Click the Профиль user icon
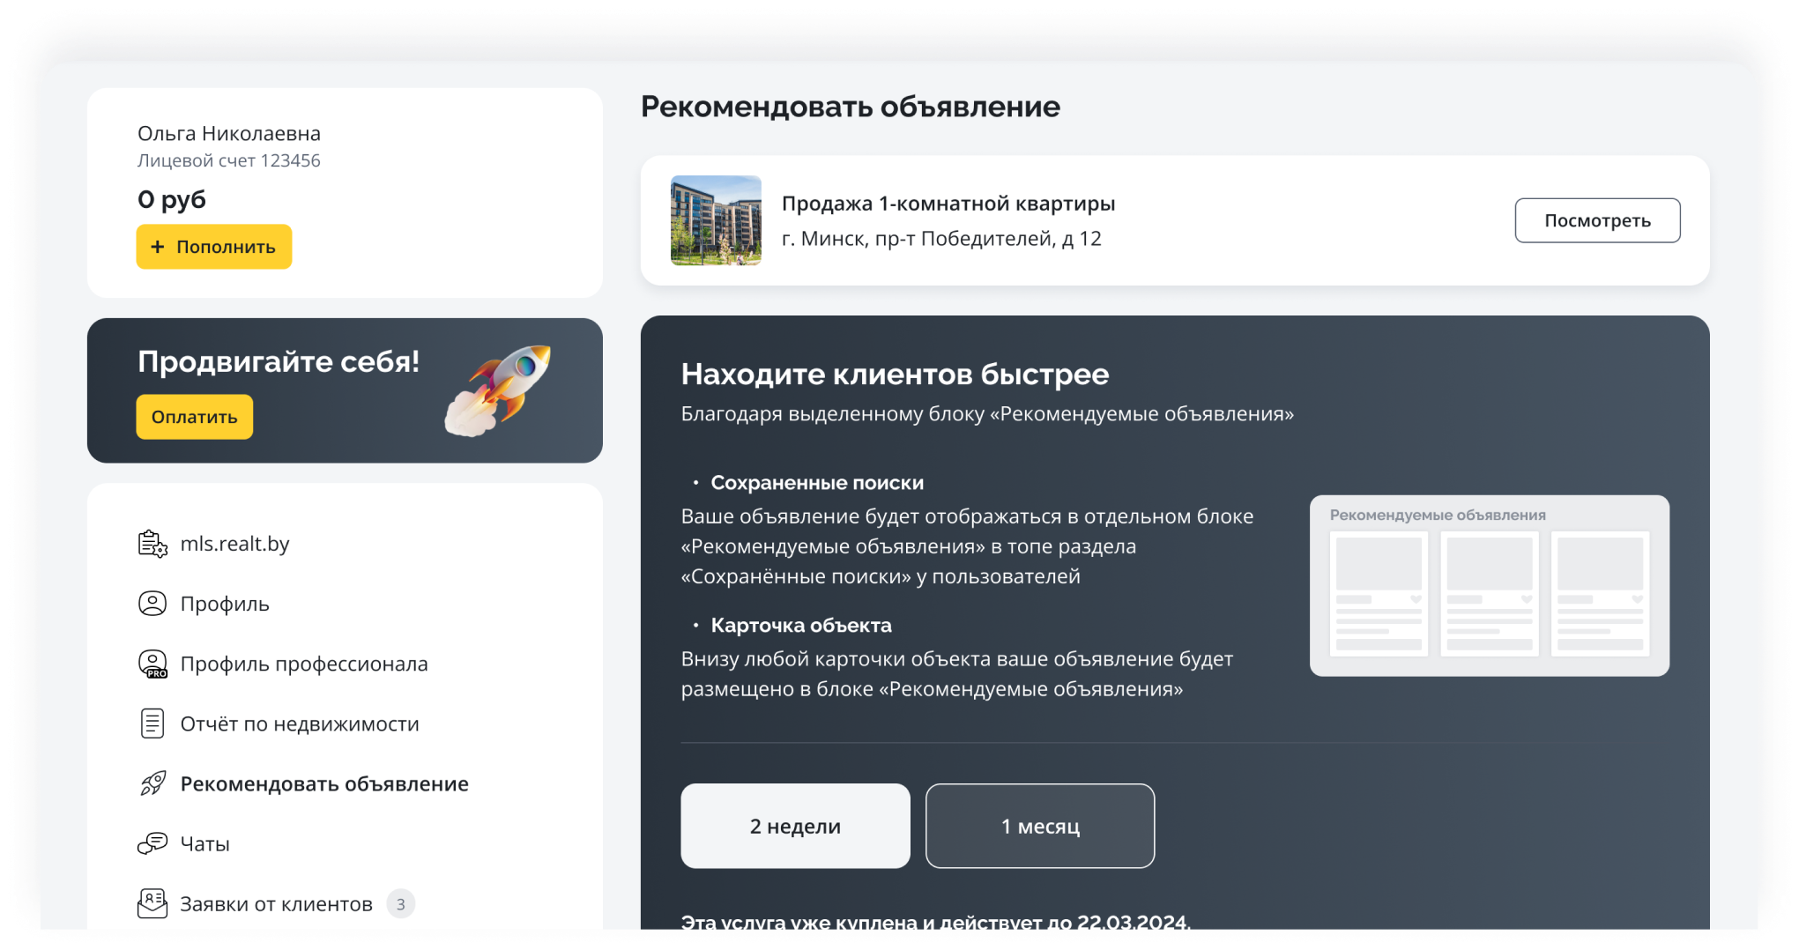This screenshot has height=950, width=1799. pos(152,604)
